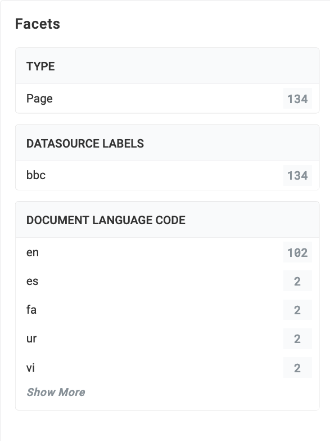The image size is (330, 441).
Task: Click the count 2 beside ur
Action: pos(297,338)
